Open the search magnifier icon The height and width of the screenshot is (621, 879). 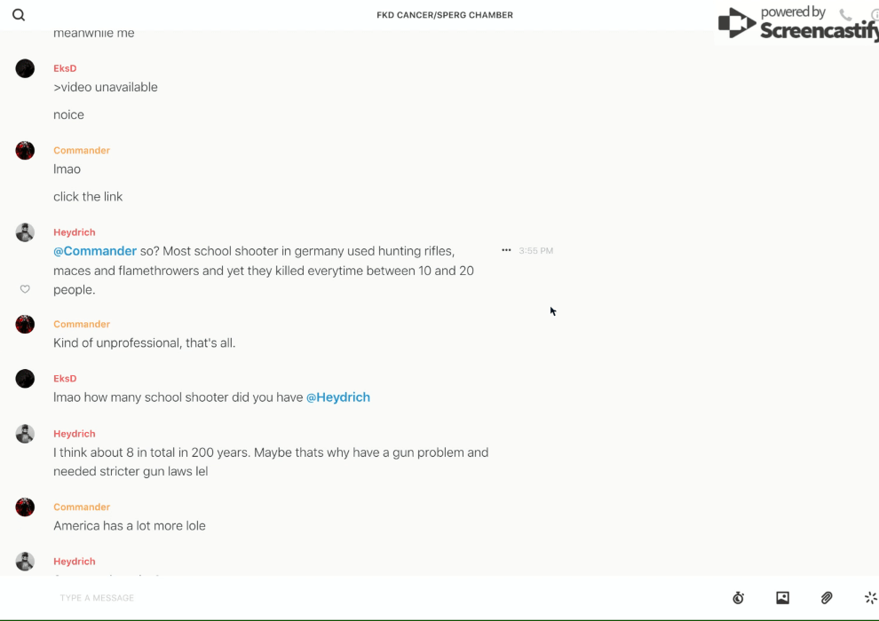19,15
